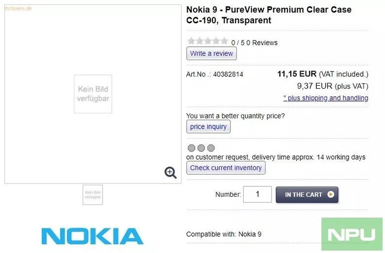Open the price inquiry button
This screenshot has height=253, width=385.
coord(208,127)
